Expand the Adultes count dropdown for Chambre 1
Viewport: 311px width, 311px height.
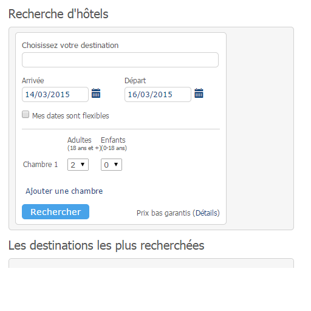[x=78, y=165]
